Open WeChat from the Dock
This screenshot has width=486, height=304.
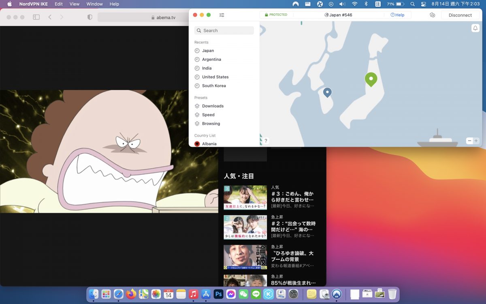(243, 294)
